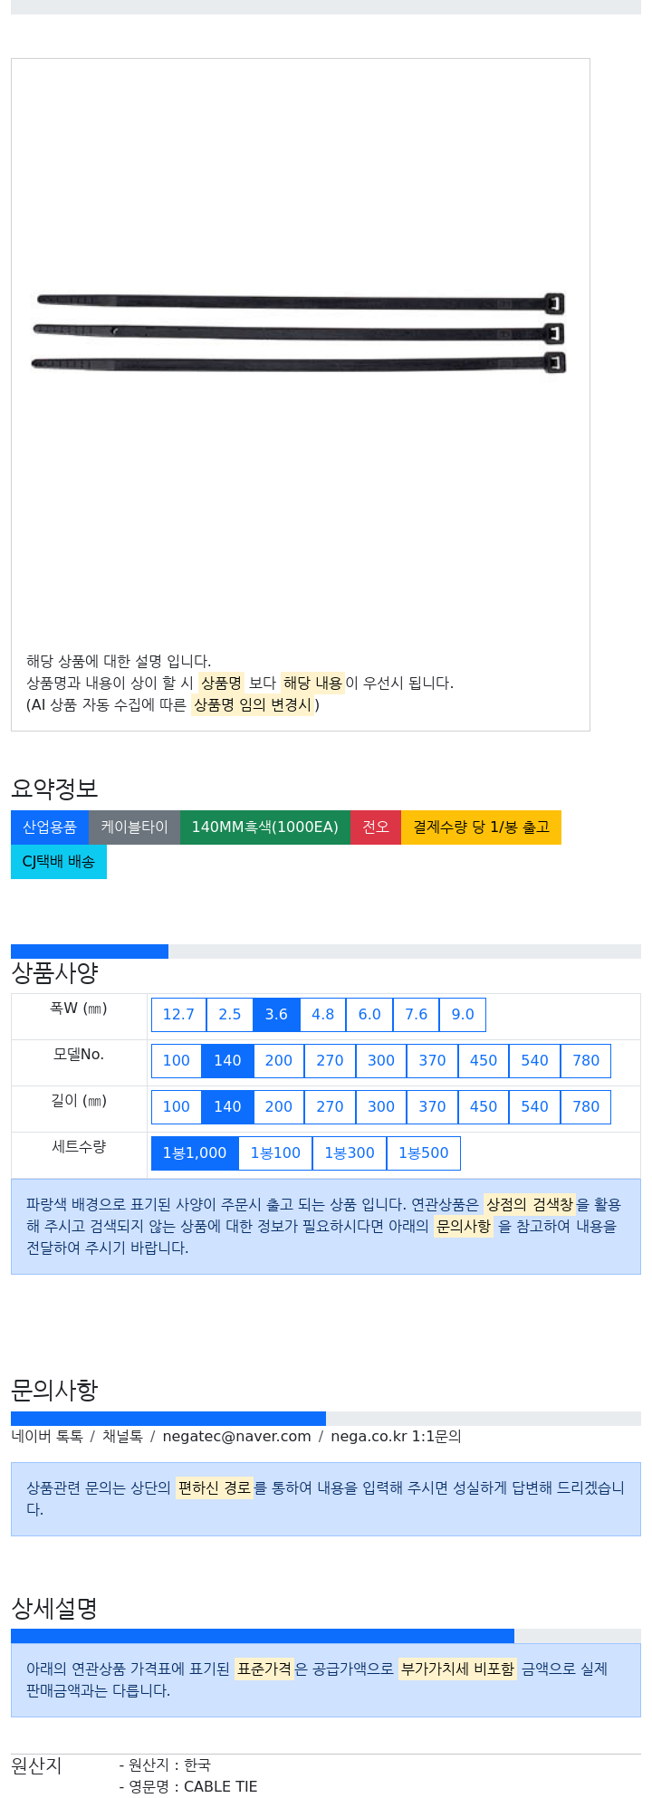Select set quantity 1봉500
Viewport: 652px width, 1798px height.
pyautogui.click(x=424, y=1153)
